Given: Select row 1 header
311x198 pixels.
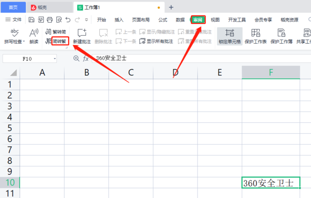Looking at the screenshot, I should click(x=10, y=84).
